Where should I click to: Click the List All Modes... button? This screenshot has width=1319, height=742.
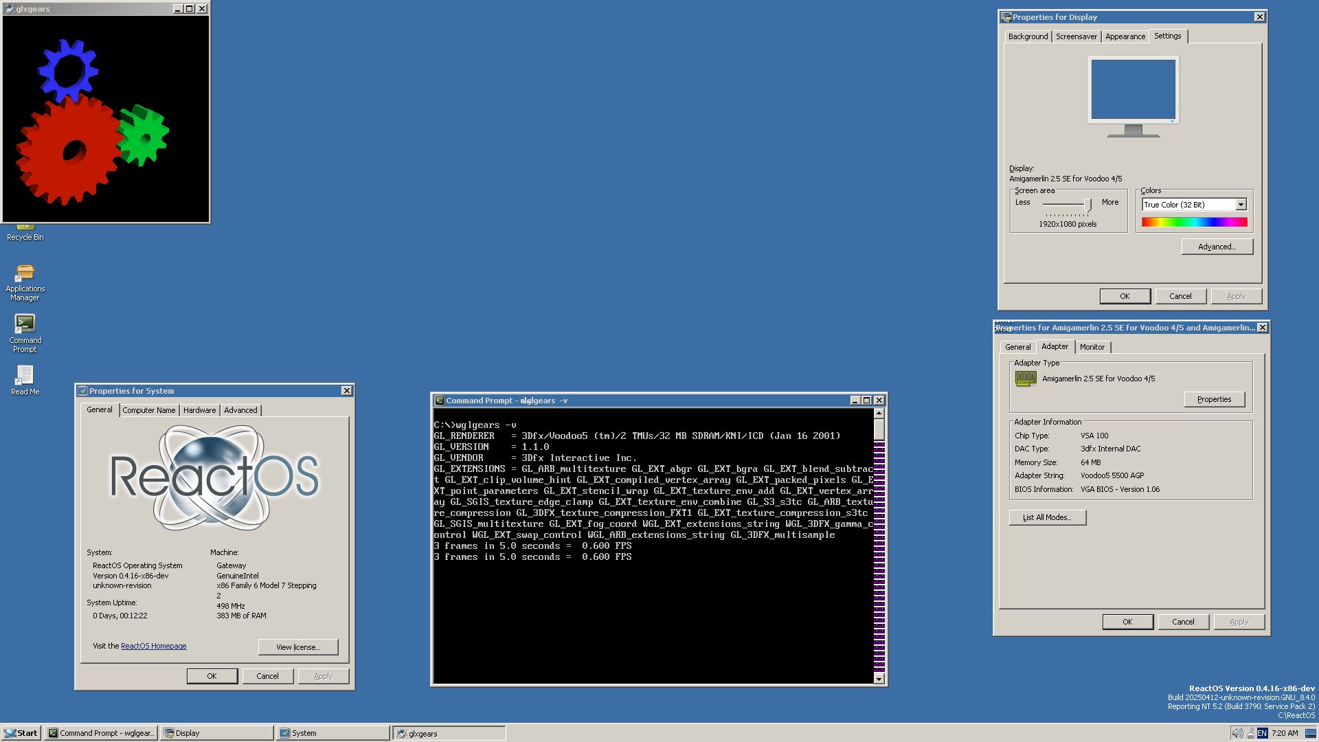point(1047,517)
